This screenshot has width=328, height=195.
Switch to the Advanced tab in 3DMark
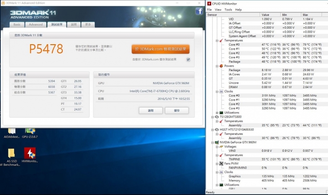click(x=36, y=25)
